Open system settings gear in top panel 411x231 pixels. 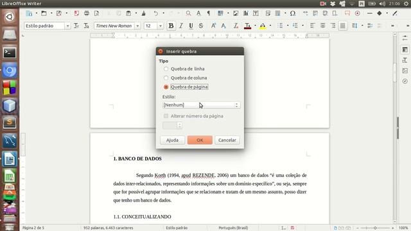pos(407,4)
